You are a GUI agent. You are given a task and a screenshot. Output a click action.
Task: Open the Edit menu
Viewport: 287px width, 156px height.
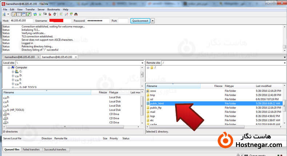[12, 9]
